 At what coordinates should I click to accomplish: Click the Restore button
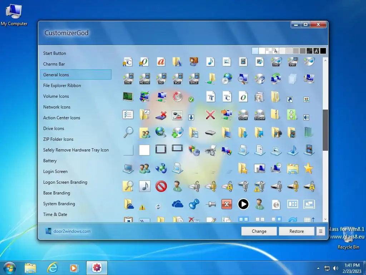point(297,231)
